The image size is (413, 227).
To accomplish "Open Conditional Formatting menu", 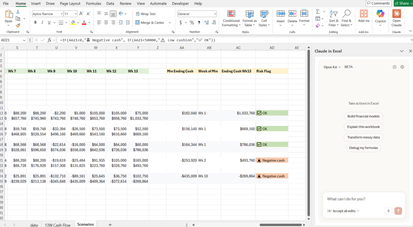I will click(x=231, y=19).
